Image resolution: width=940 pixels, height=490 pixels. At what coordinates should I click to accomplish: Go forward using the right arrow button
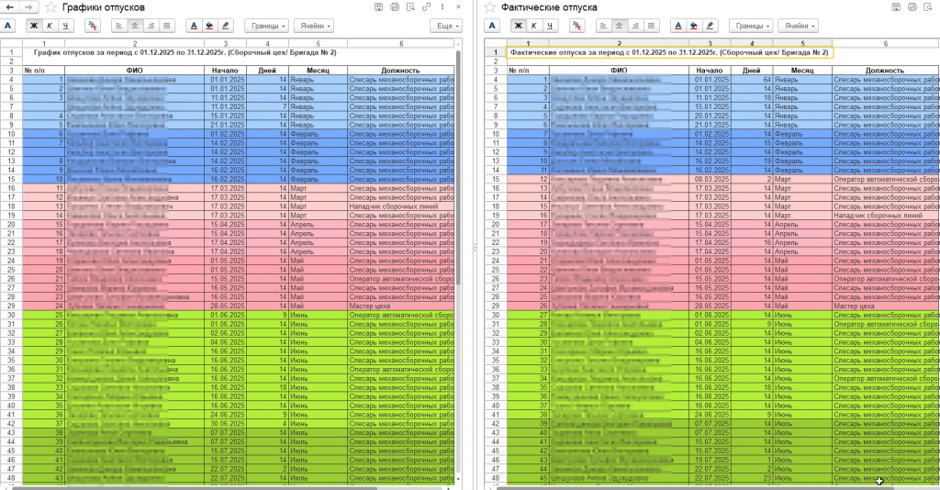click(28, 7)
